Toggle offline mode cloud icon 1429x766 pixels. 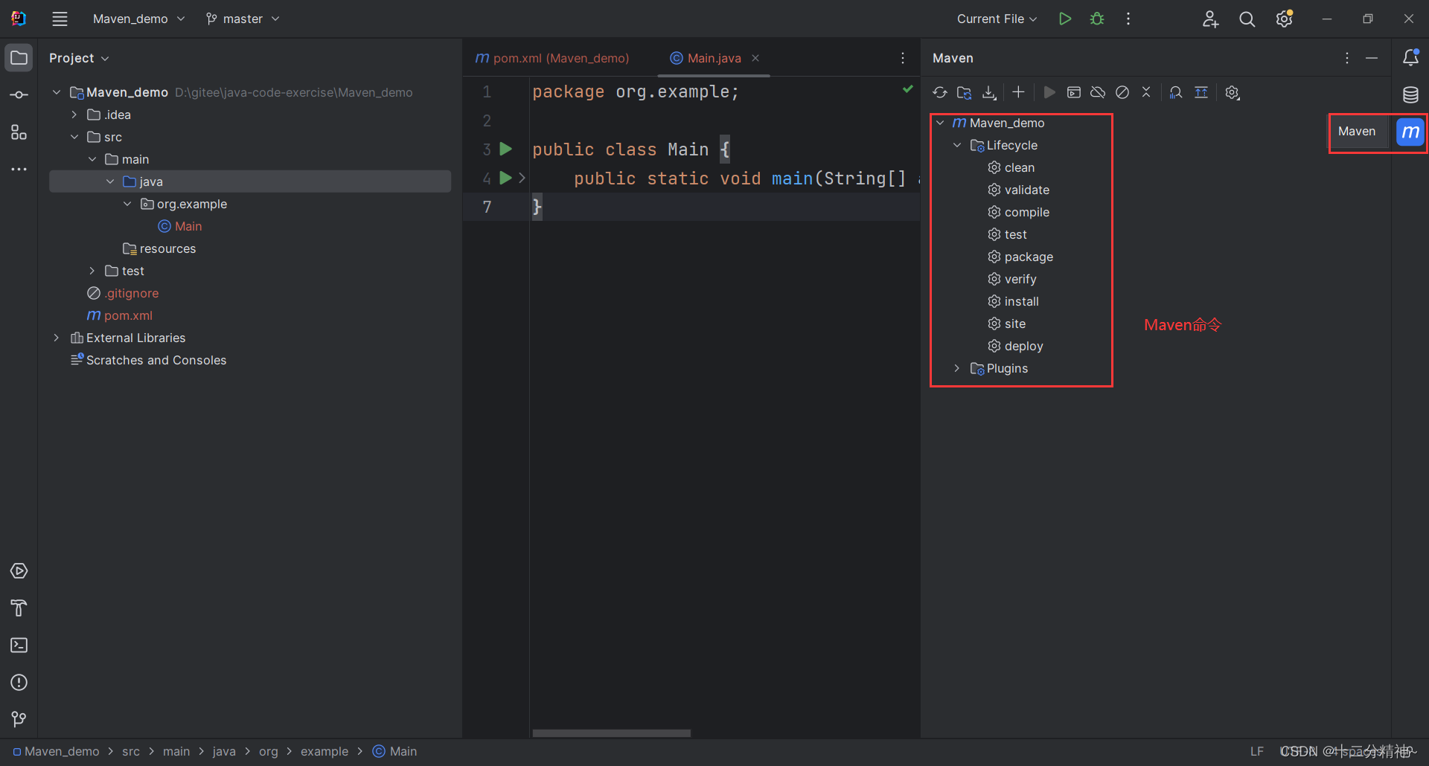point(1098,92)
